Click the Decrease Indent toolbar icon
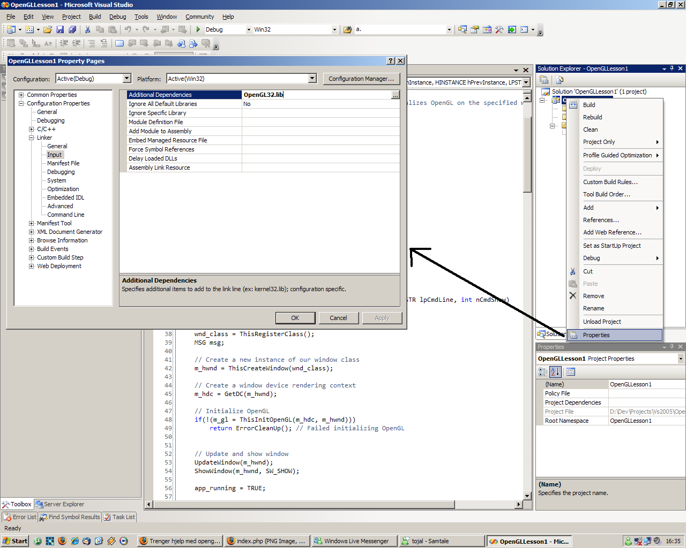This screenshot has height=548, width=686. pos(64,43)
